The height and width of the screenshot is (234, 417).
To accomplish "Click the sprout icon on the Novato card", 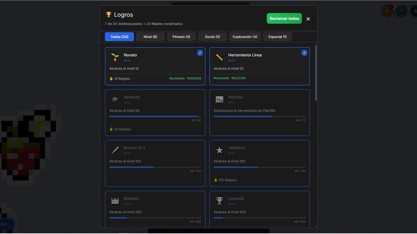I will click(x=115, y=57).
